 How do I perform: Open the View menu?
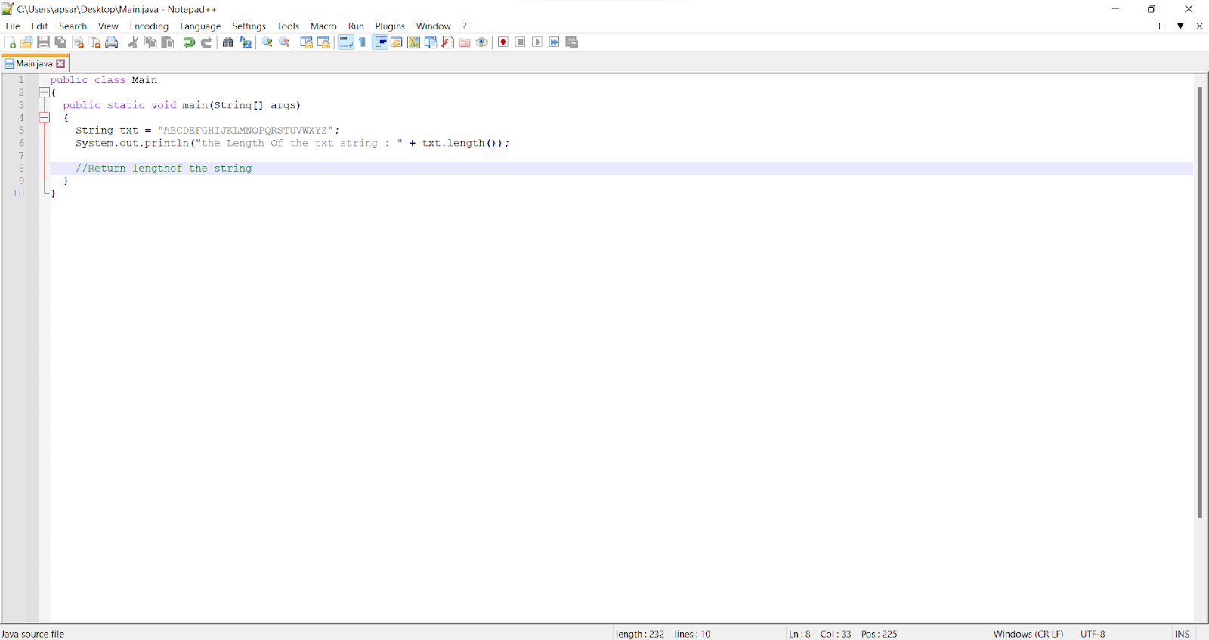pos(108,26)
